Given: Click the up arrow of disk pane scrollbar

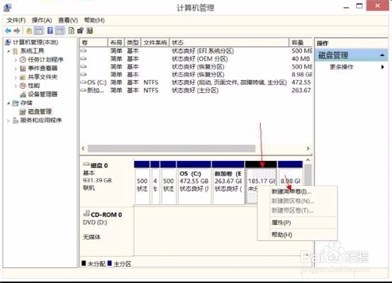Looking at the screenshot, I should coord(308,160).
